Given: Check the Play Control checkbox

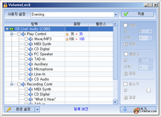Looking at the screenshot, I should tap(19, 34).
